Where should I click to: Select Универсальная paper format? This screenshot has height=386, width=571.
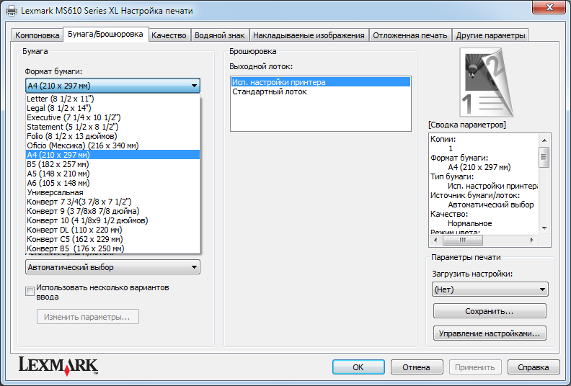point(113,192)
